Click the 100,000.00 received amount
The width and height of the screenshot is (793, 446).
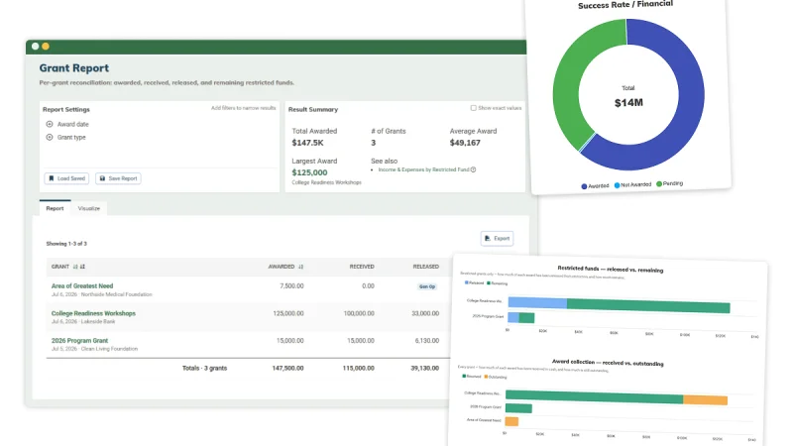pyautogui.click(x=359, y=313)
